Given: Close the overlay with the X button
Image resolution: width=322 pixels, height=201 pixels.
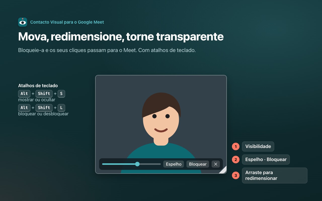Looking at the screenshot, I should pyautogui.click(x=216, y=164).
